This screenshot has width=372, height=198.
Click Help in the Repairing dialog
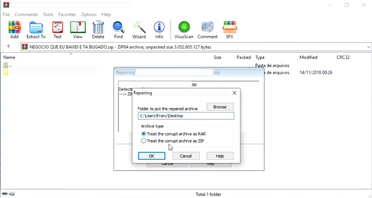click(220, 156)
